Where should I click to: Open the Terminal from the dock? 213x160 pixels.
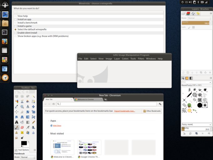[5, 32]
